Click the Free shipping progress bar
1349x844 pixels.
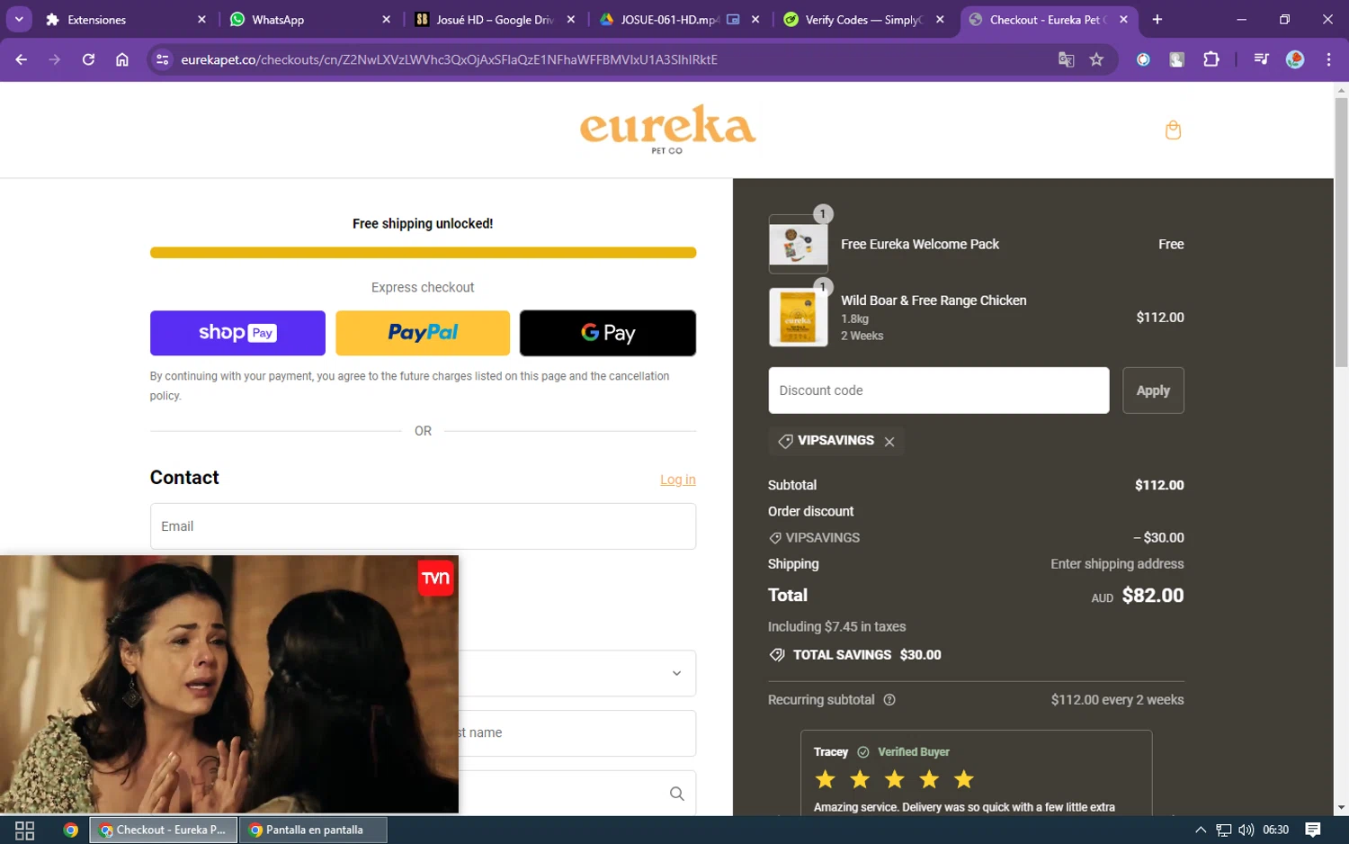tap(423, 253)
